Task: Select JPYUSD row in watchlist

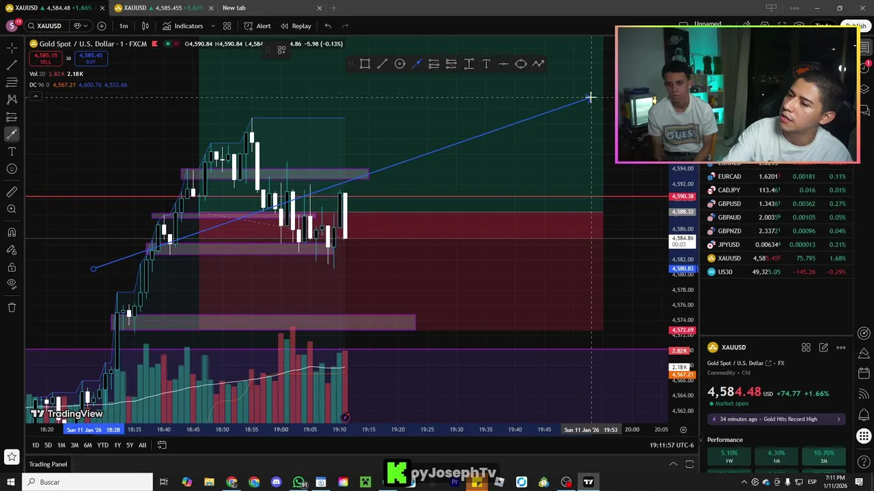Action: coord(777,245)
